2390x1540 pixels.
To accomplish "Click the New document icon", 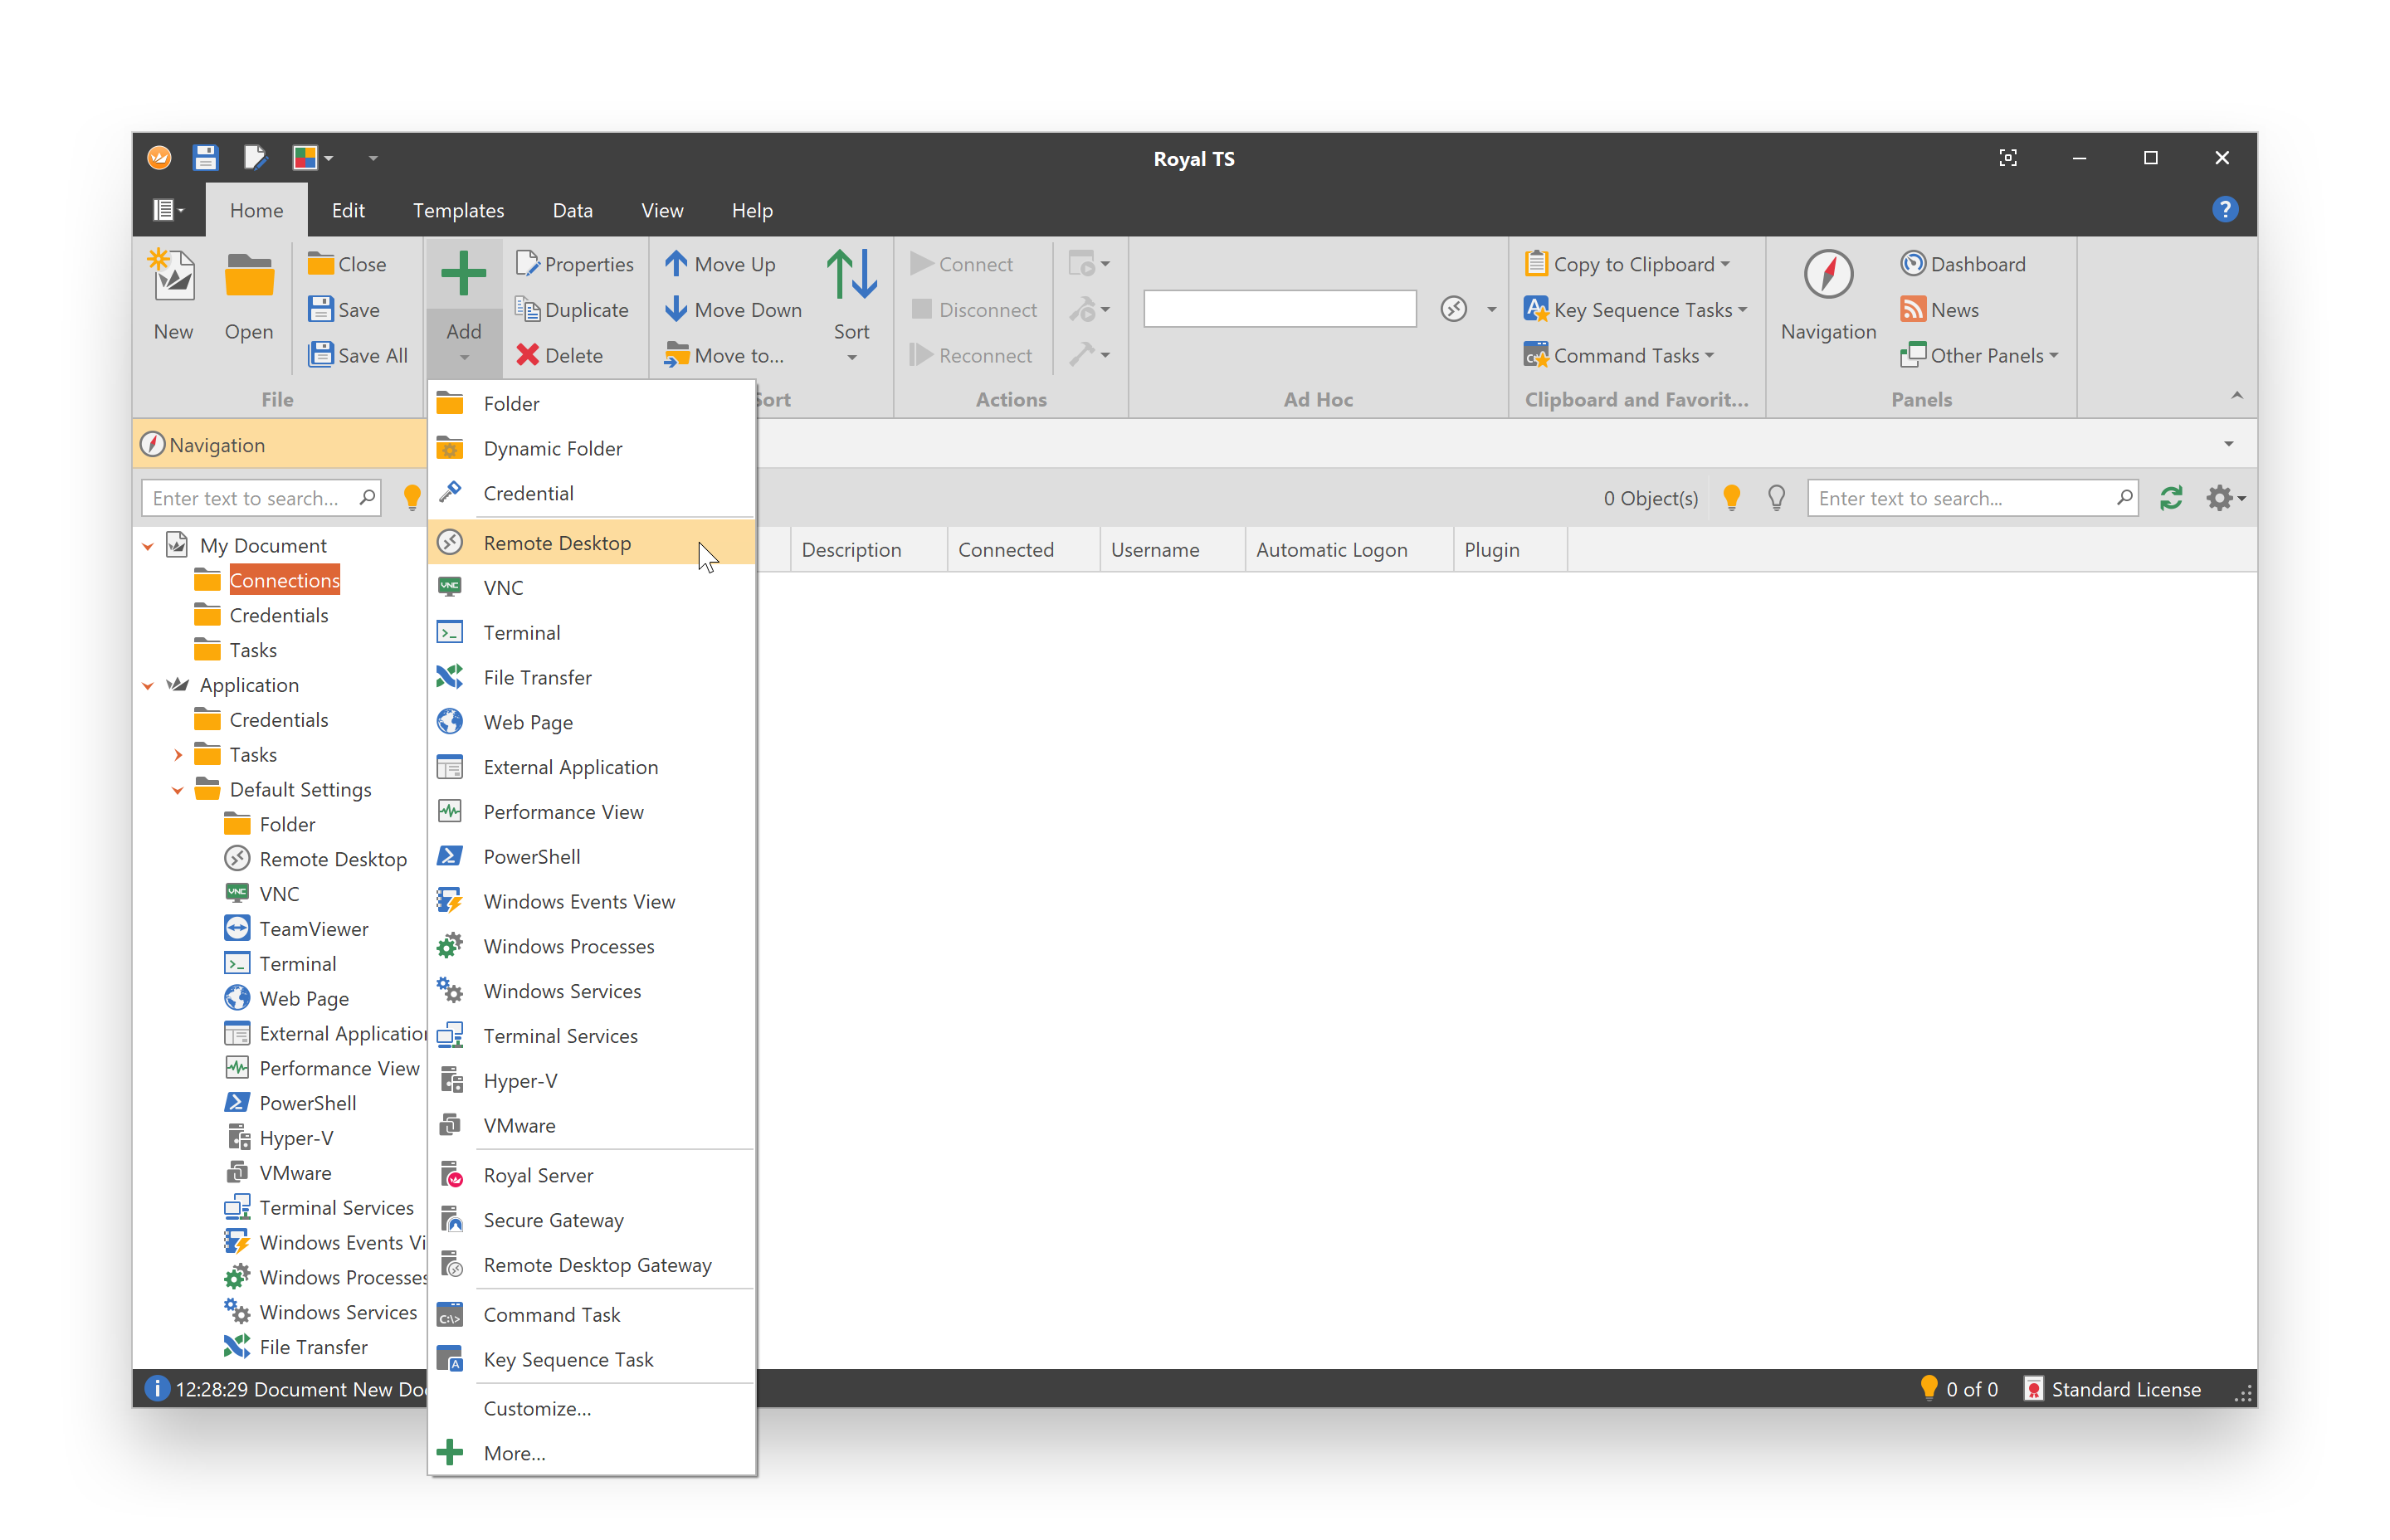I will click(x=172, y=276).
